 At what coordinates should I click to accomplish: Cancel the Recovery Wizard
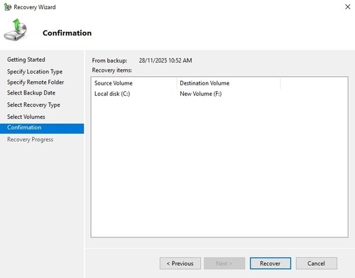tap(317, 263)
